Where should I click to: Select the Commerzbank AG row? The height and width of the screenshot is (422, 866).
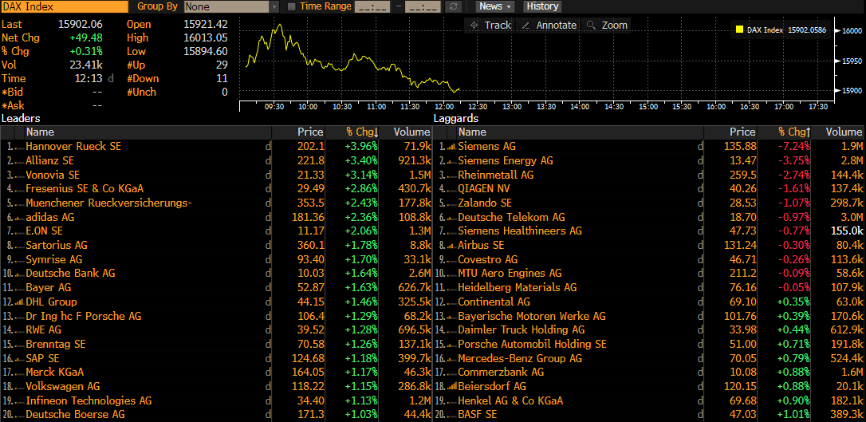coord(649,373)
